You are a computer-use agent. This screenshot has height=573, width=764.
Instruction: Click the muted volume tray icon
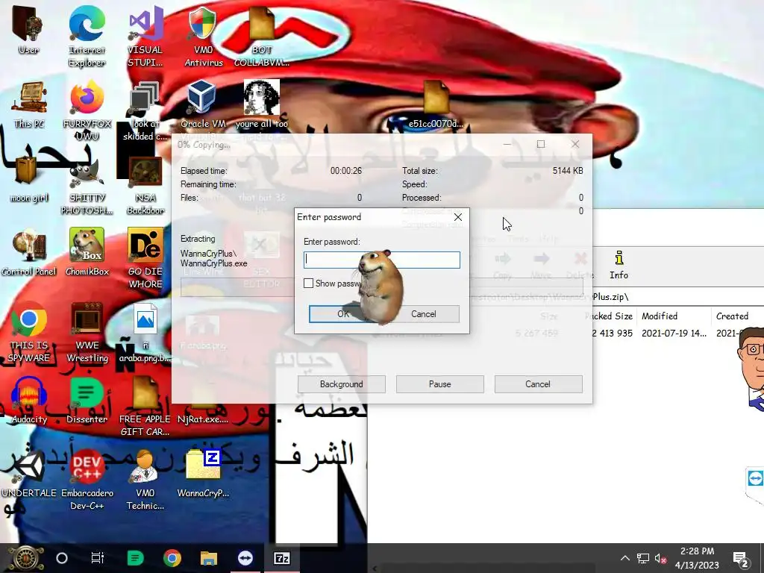point(661,558)
